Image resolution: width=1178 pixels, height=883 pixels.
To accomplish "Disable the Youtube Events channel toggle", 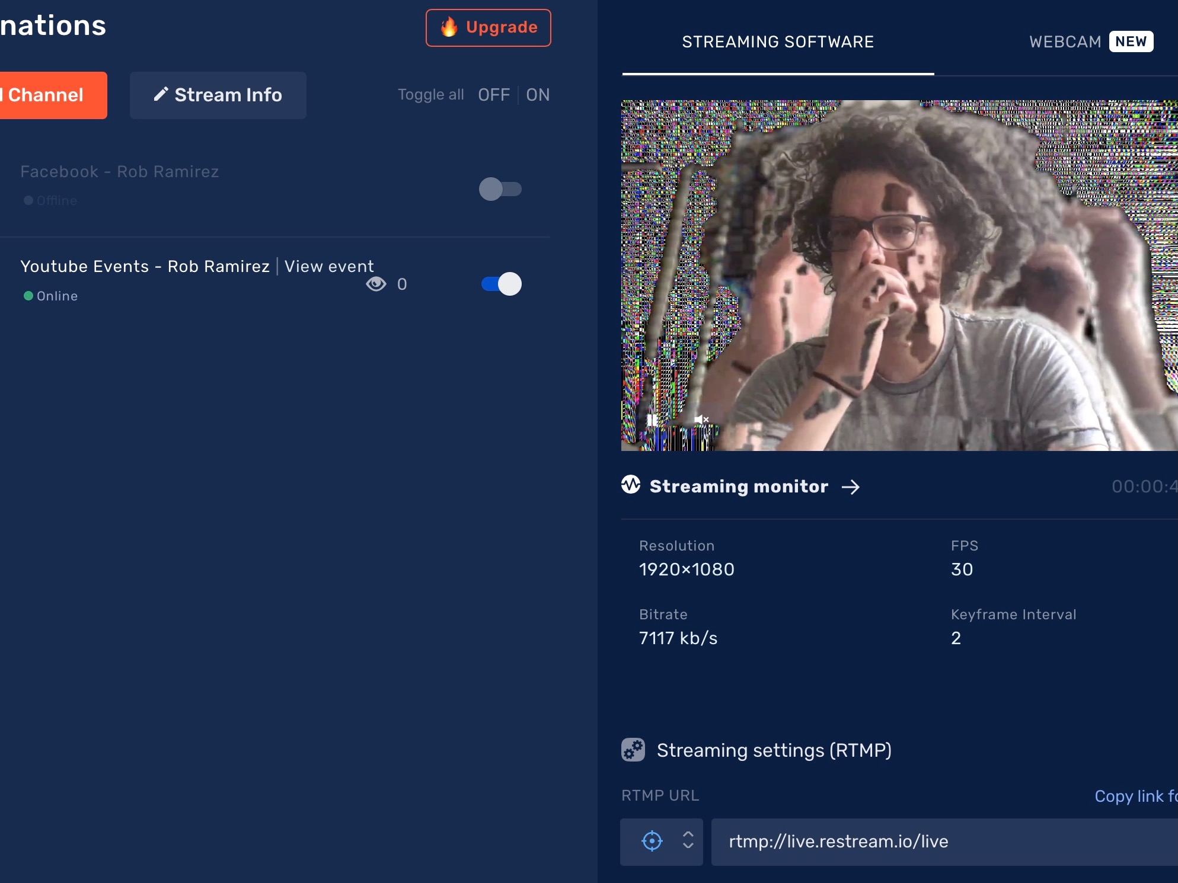I will [501, 284].
